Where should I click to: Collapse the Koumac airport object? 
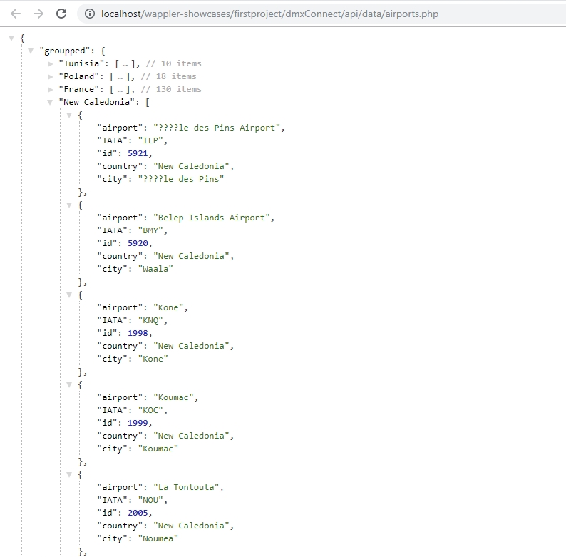coord(69,384)
